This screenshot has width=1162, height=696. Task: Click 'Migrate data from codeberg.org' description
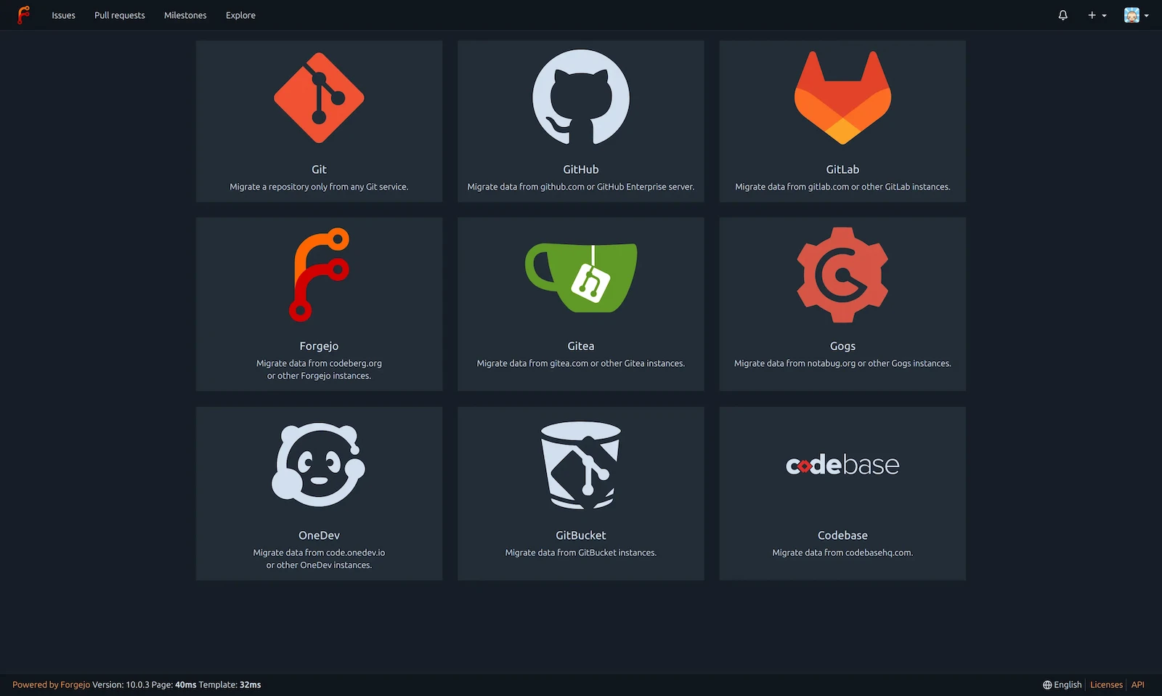319,369
